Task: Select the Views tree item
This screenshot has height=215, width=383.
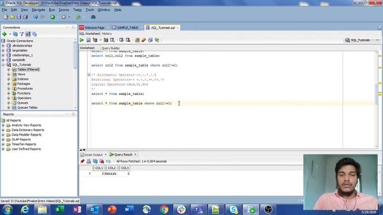Action: (x=21, y=74)
